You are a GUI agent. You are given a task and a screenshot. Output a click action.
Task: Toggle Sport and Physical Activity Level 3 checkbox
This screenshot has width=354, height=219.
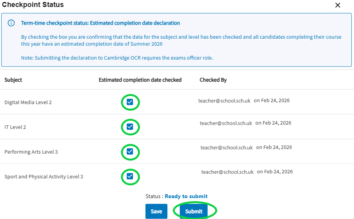[x=130, y=176]
